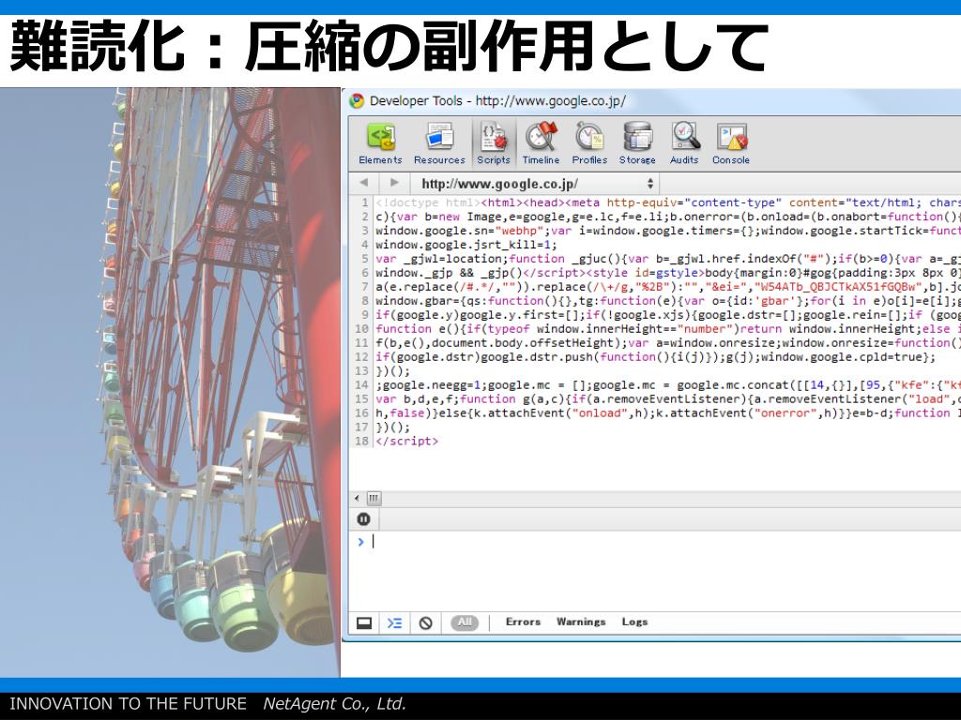This screenshot has width=961, height=720.
Task: Set breakpoint on line 14
Action: [361, 385]
